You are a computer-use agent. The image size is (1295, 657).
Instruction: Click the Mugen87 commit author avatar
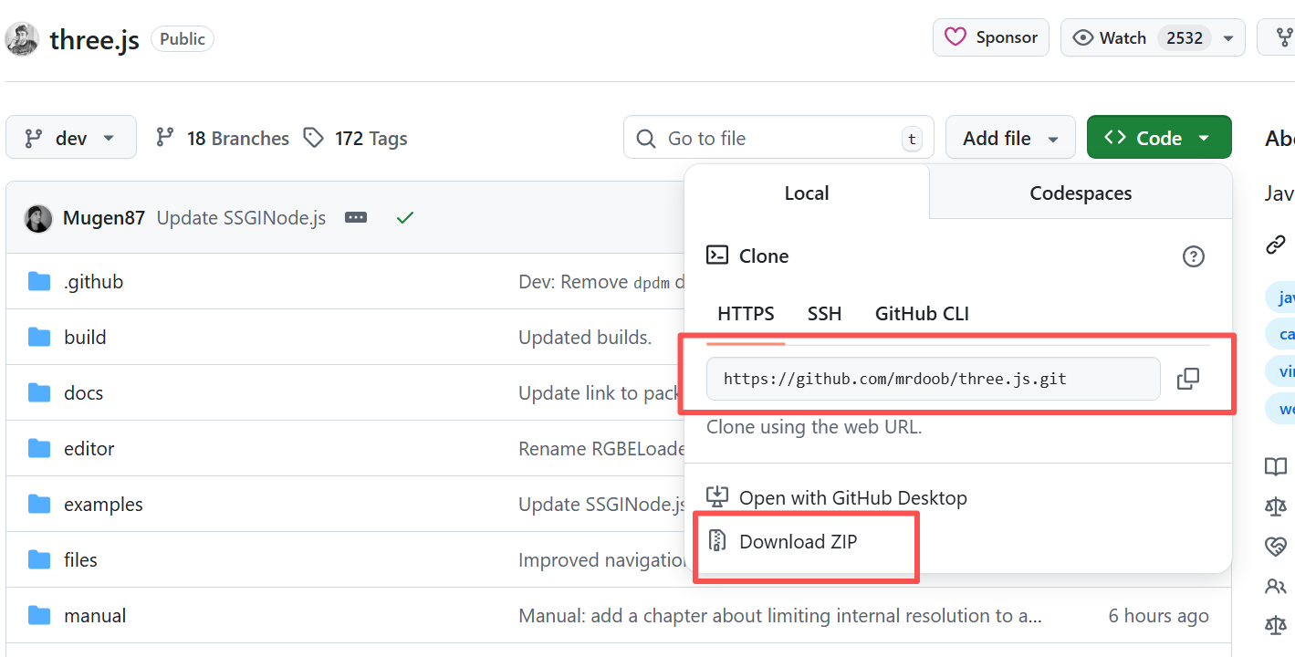[x=38, y=218]
